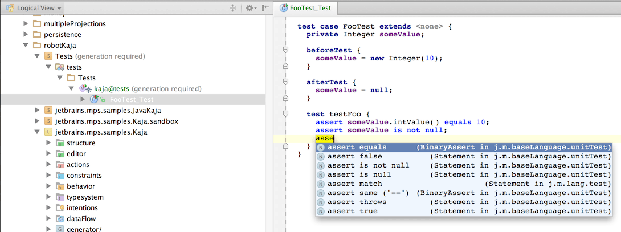Toggle fold marker beside test testFoo
The height and width of the screenshot is (232, 621).
[286, 114]
